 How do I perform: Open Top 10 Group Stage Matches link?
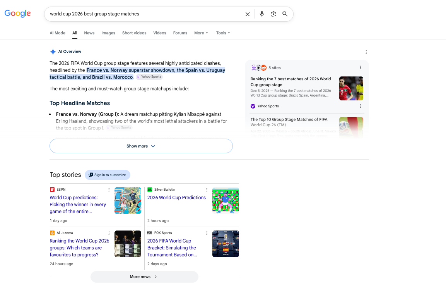tap(289, 122)
